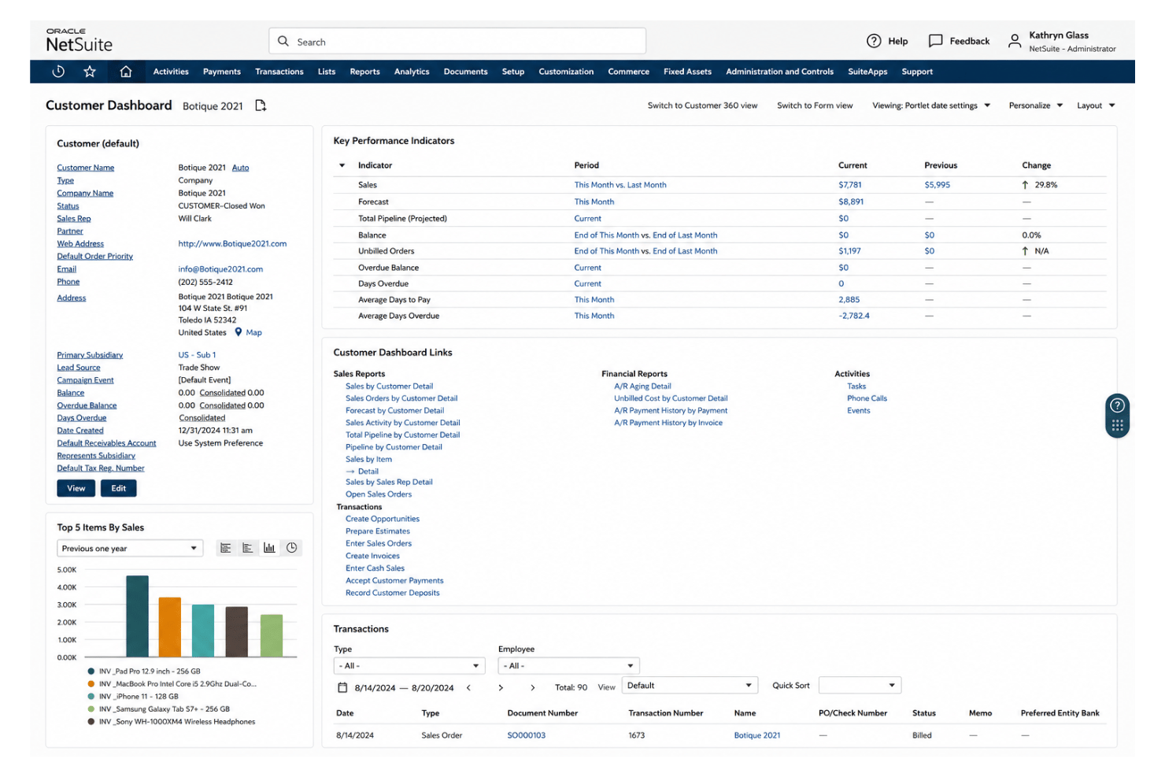
Task: Click the Sales change up arrow
Action: (x=1025, y=185)
